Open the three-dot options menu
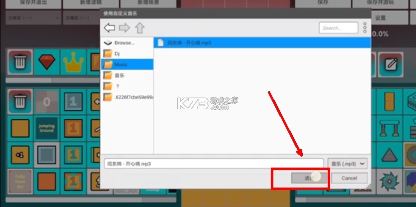The height and width of the screenshot is (207, 416). (365, 27)
